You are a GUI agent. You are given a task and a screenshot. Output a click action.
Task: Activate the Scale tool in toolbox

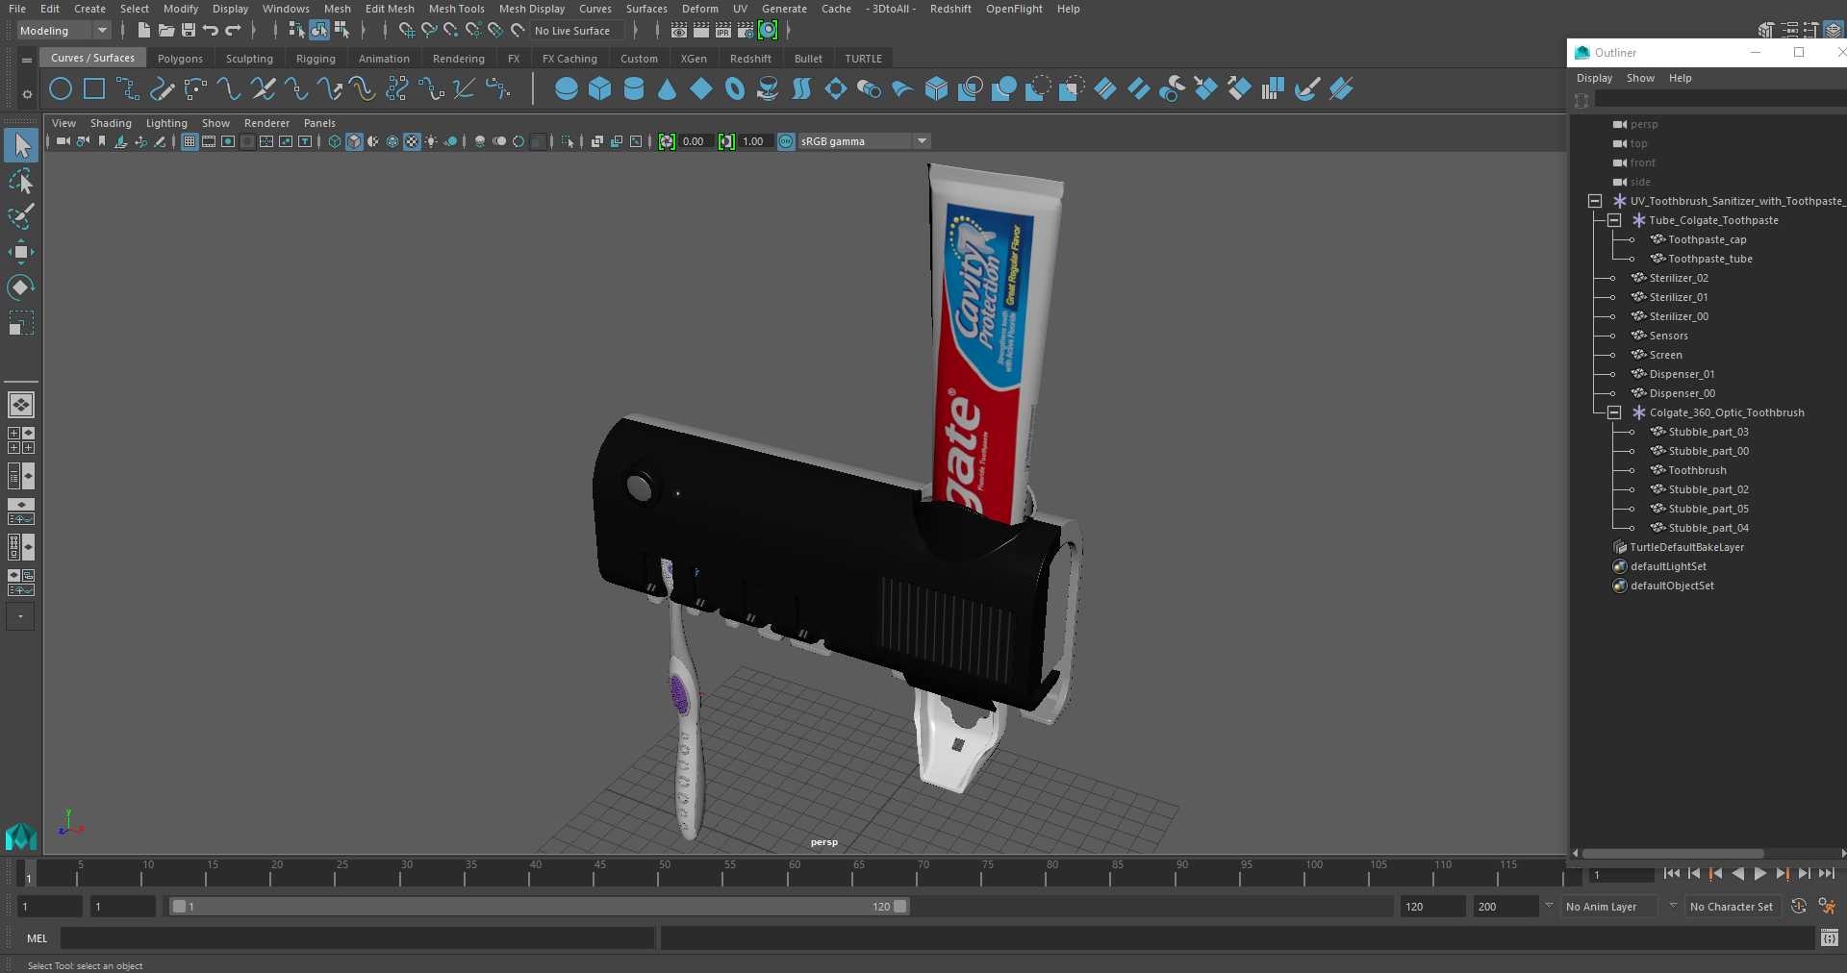pos(20,323)
